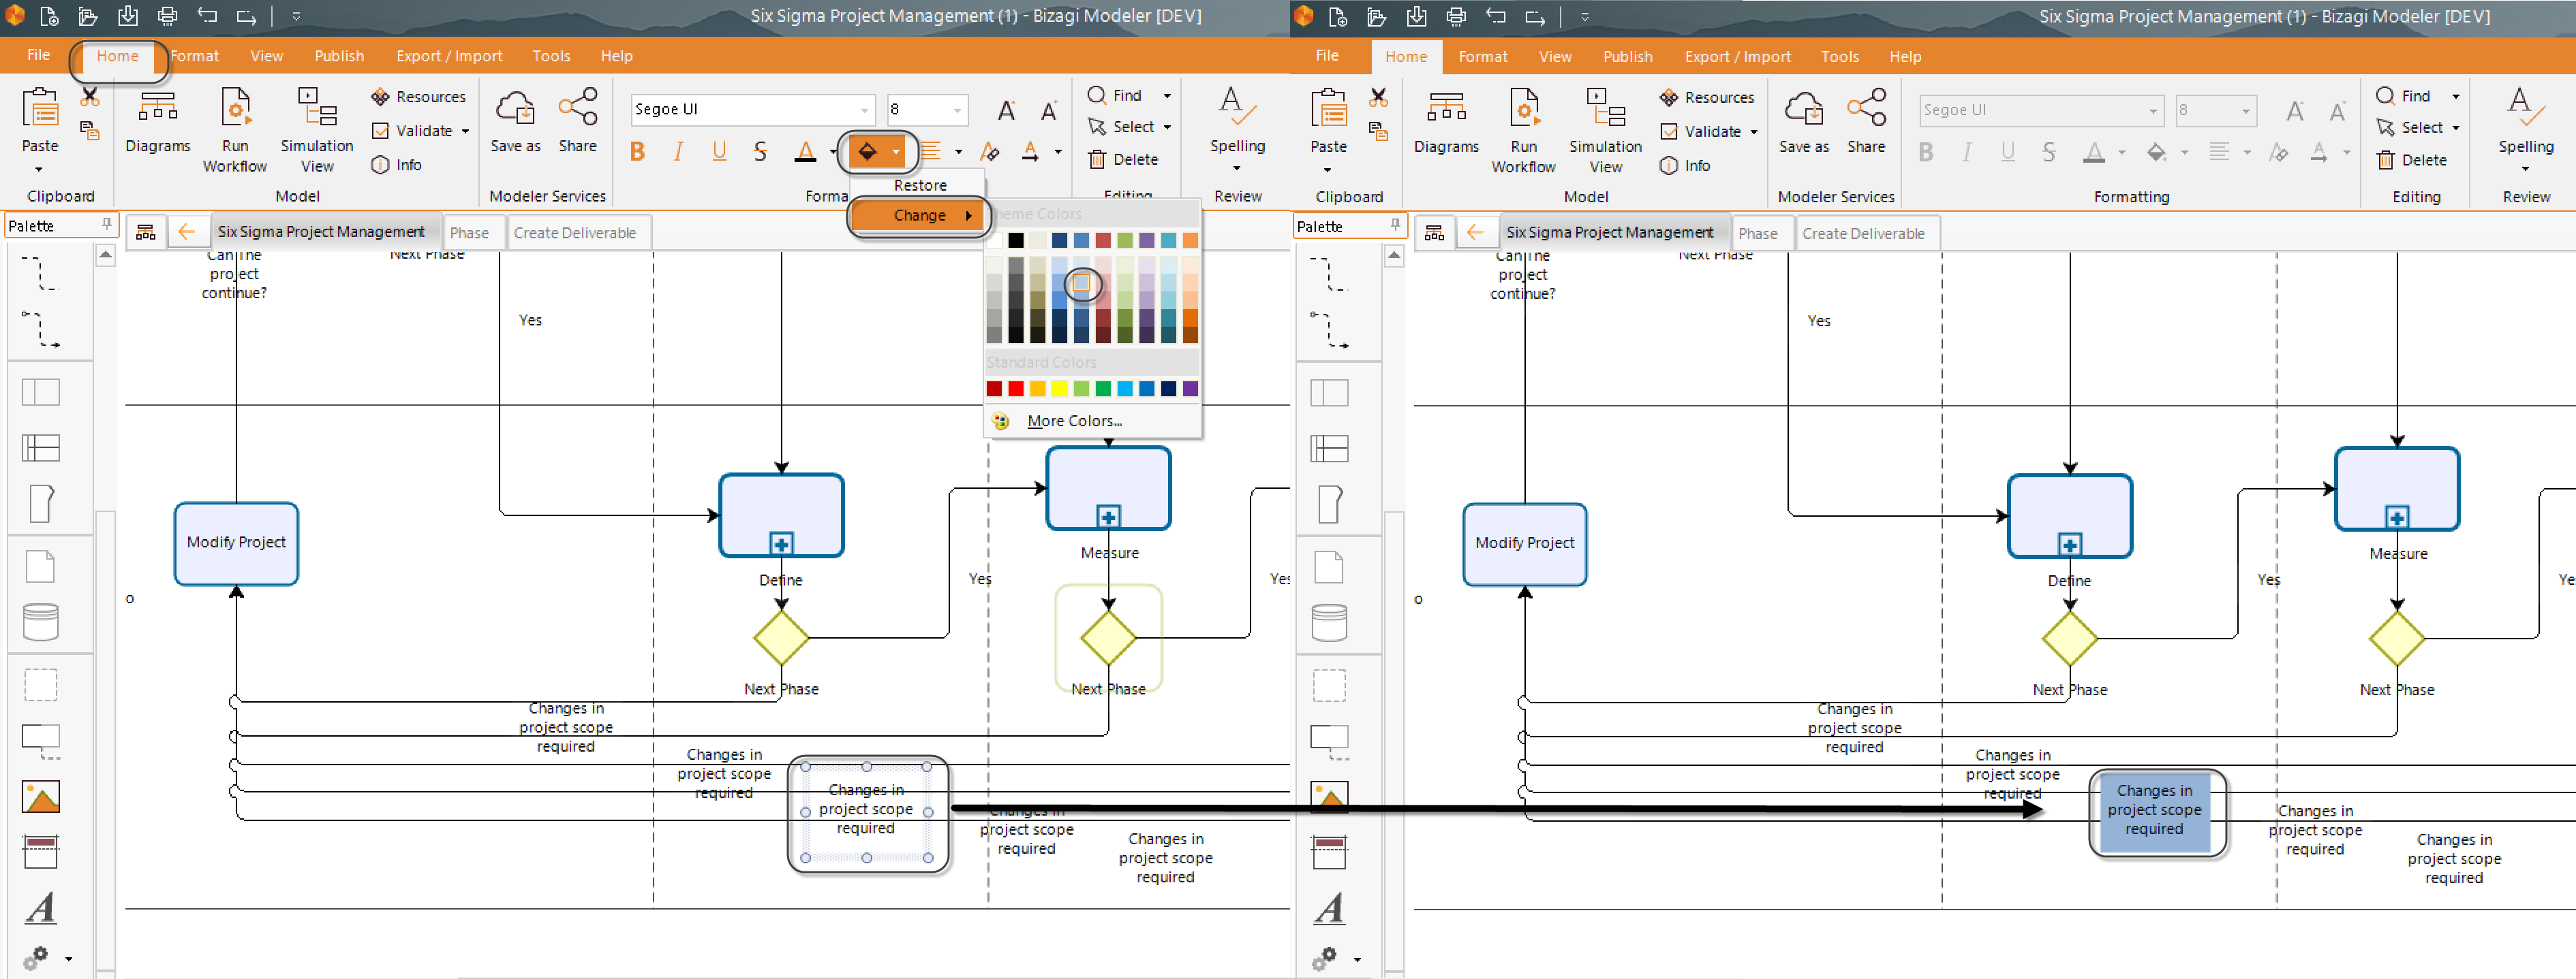Open Diagrams button in left window ribbon
Viewport: 2576px width, 979px height.
158,120
